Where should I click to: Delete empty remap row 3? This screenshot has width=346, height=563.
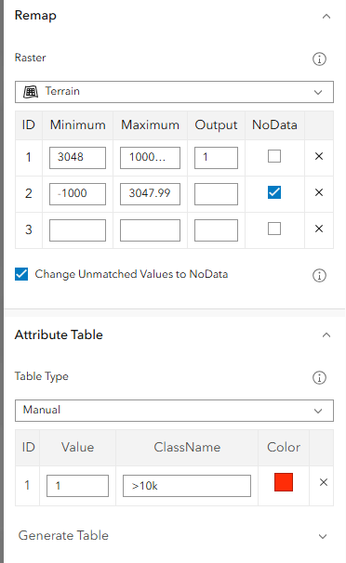tap(319, 229)
